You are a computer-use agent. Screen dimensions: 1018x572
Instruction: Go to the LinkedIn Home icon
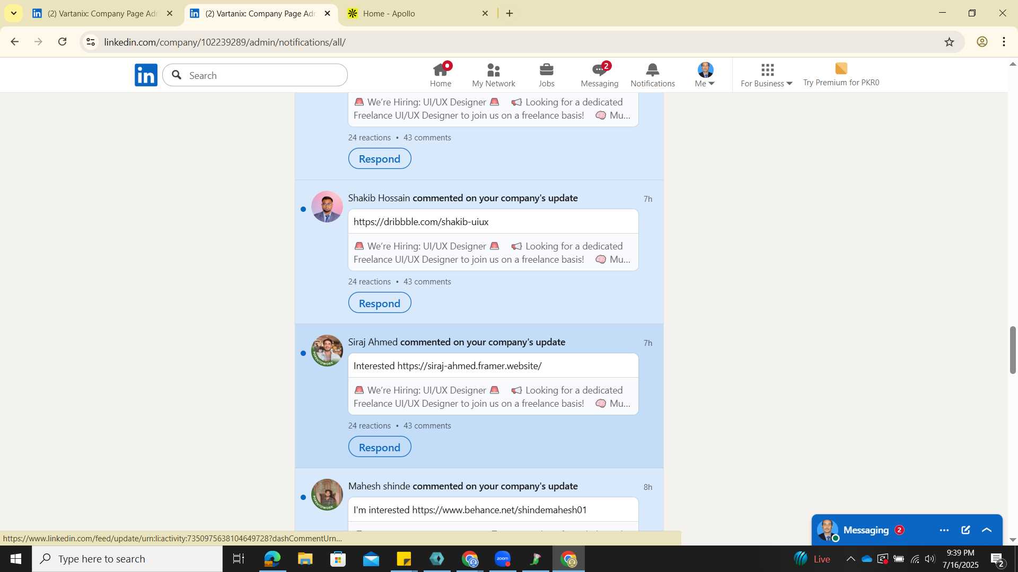[x=441, y=75]
